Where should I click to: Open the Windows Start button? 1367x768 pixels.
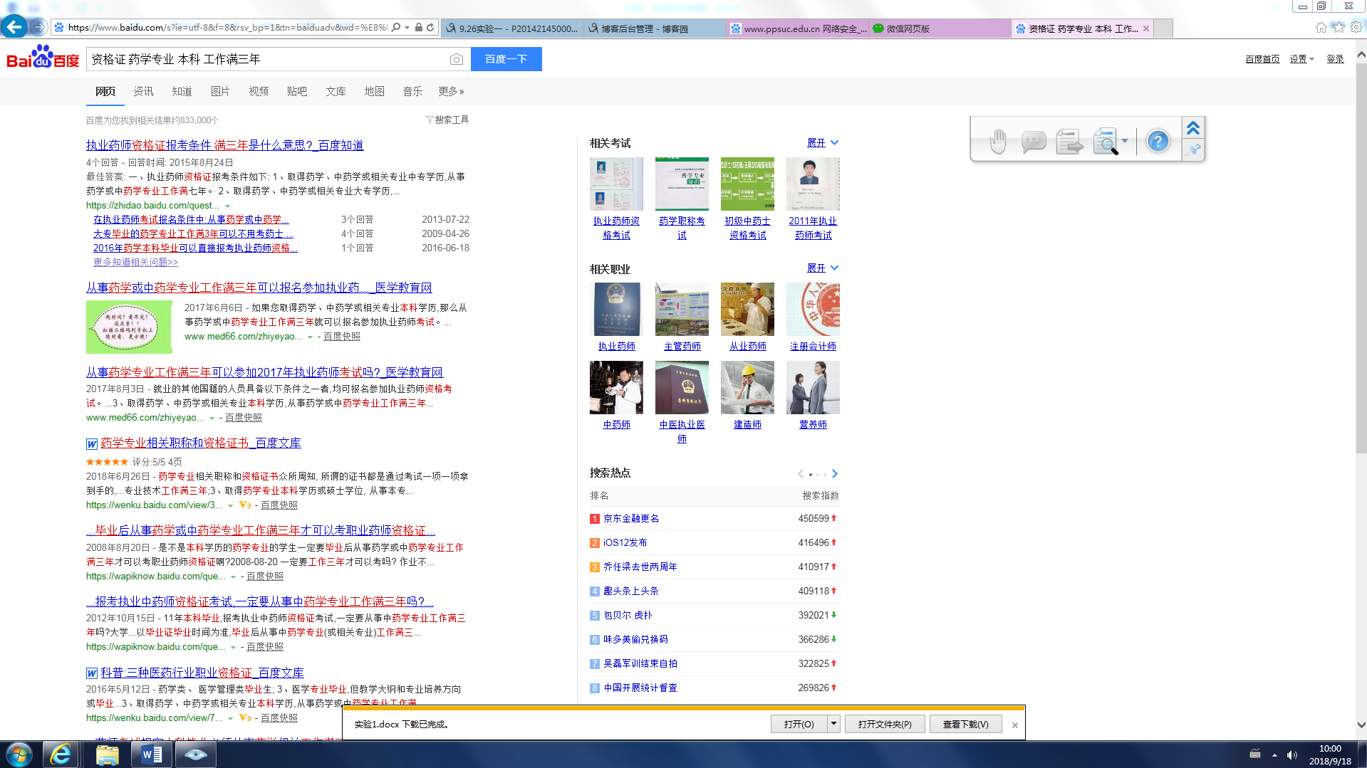pyautogui.click(x=19, y=754)
